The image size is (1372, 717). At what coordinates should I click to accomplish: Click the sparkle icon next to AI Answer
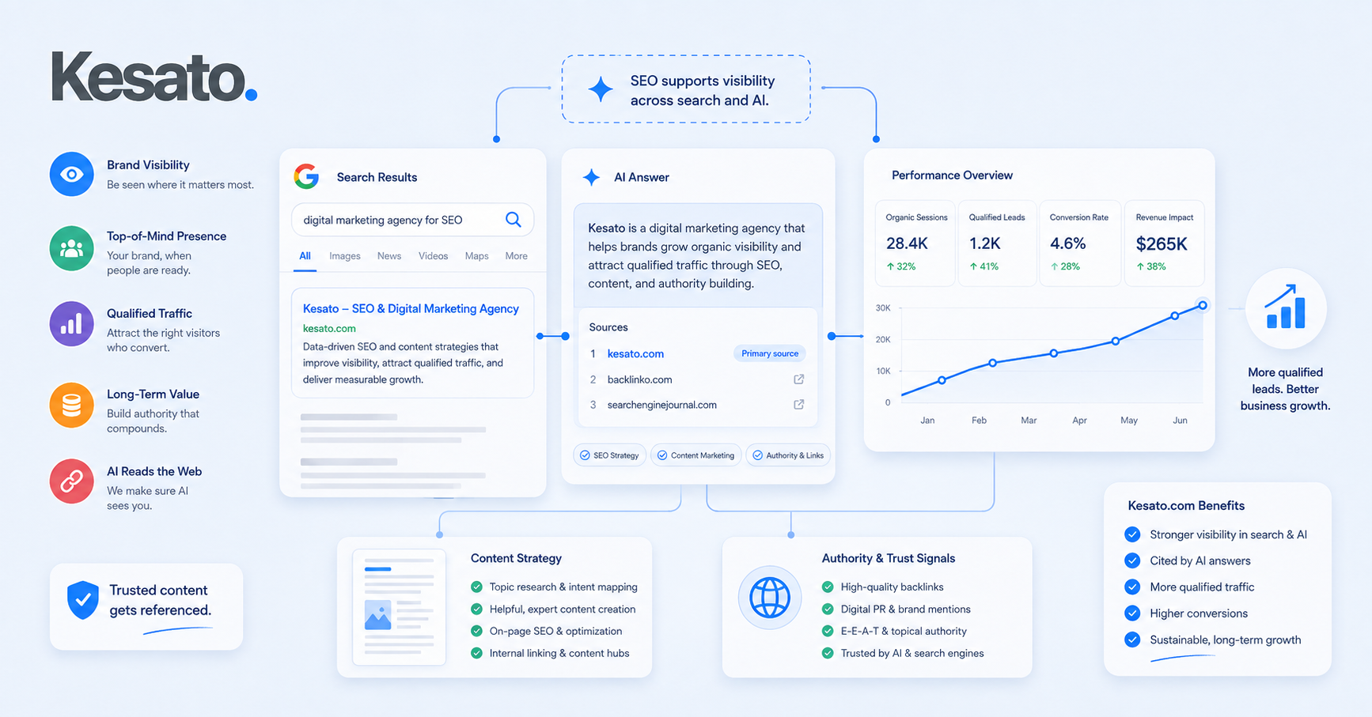[x=591, y=177]
